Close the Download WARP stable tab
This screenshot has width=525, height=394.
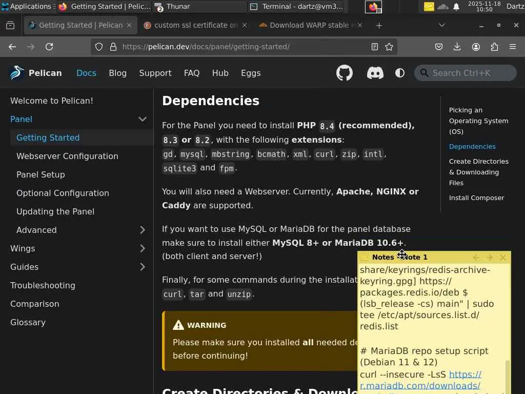point(360,25)
